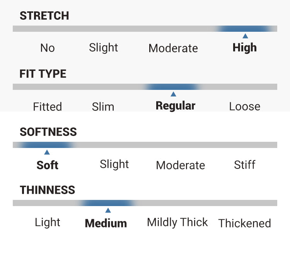
Task: Click the THINNESS heading
Action: (x=48, y=190)
